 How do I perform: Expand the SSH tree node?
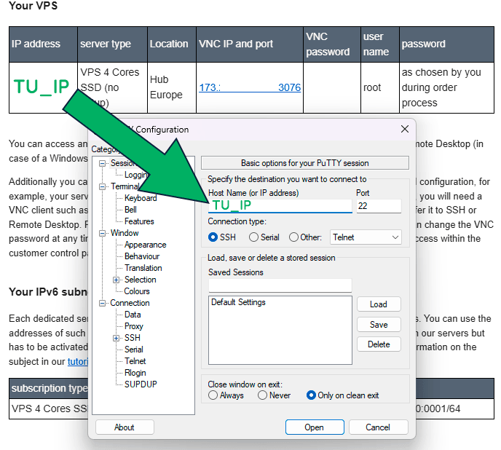116,338
